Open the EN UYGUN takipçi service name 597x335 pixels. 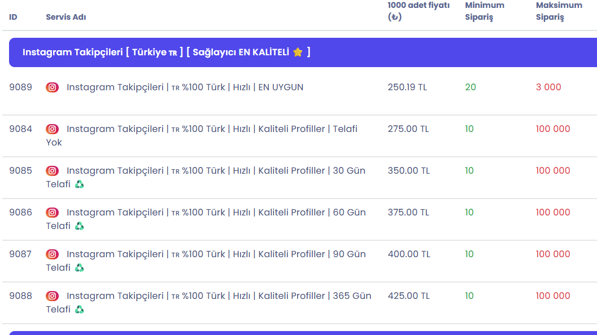185,87
